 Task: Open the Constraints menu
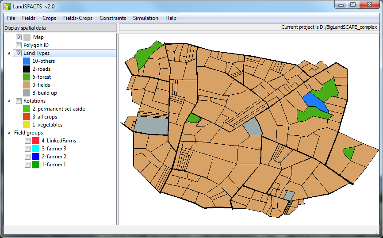pyautogui.click(x=112, y=18)
